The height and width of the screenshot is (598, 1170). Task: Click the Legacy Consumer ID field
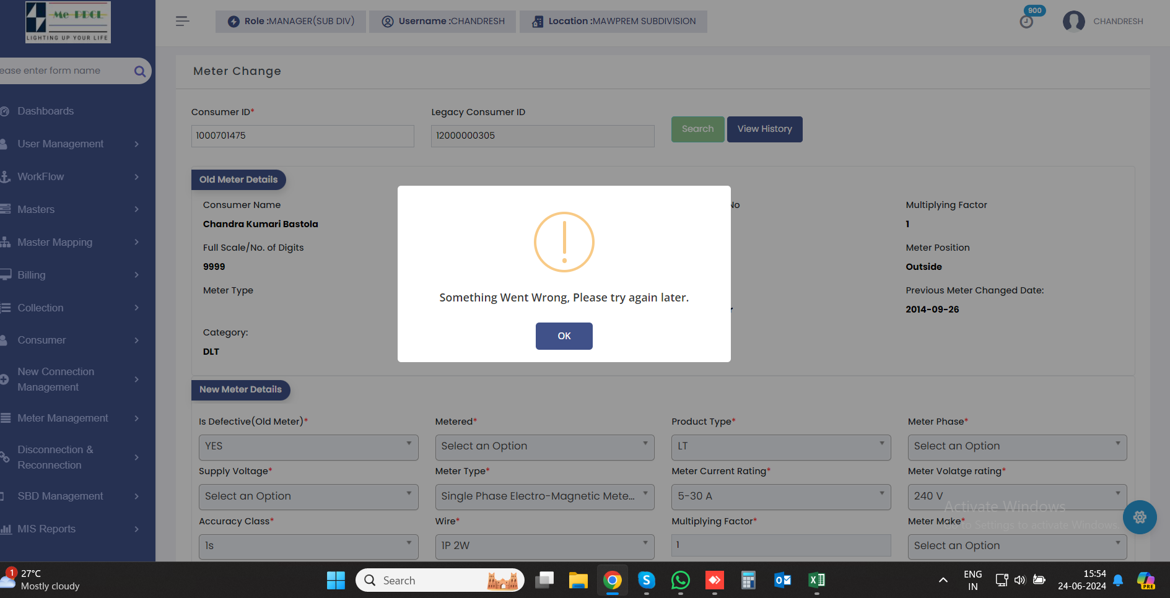pos(543,136)
